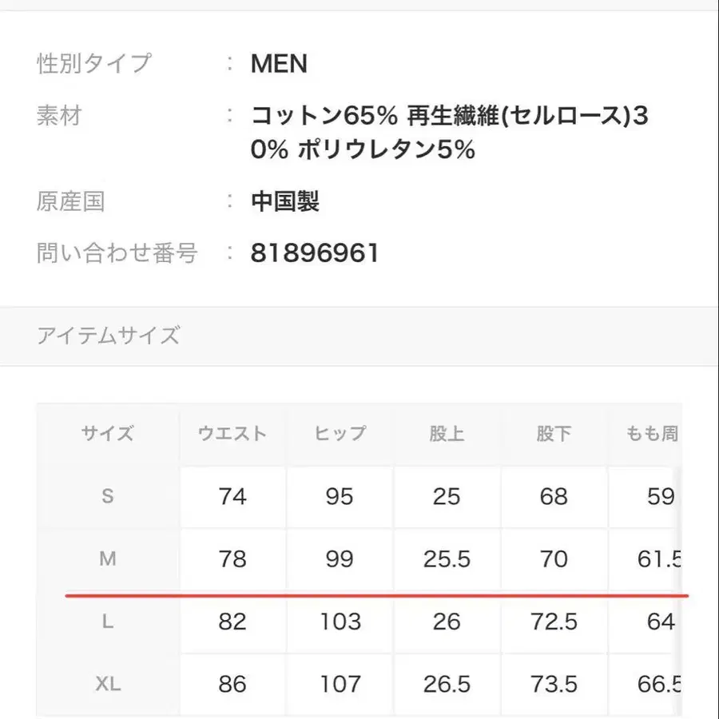Click rise value 25 in S row
The width and height of the screenshot is (719, 719).
447,496
